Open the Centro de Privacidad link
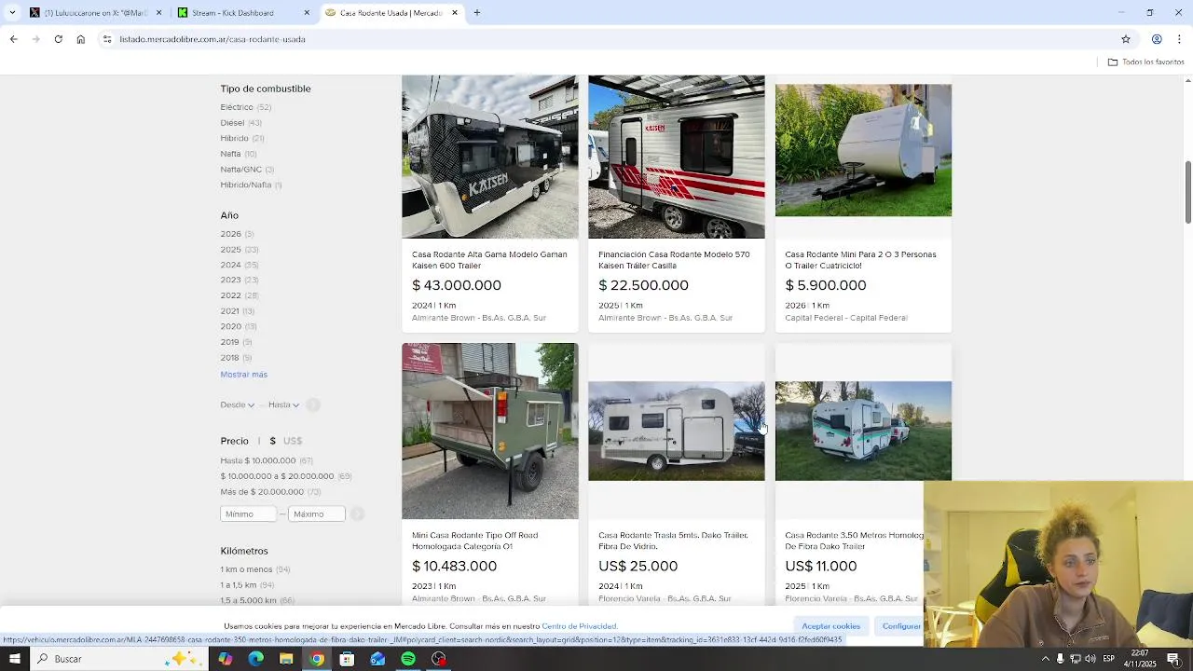The height and width of the screenshot is (671, 1193). pyautogui.click(x=579, y=626)
